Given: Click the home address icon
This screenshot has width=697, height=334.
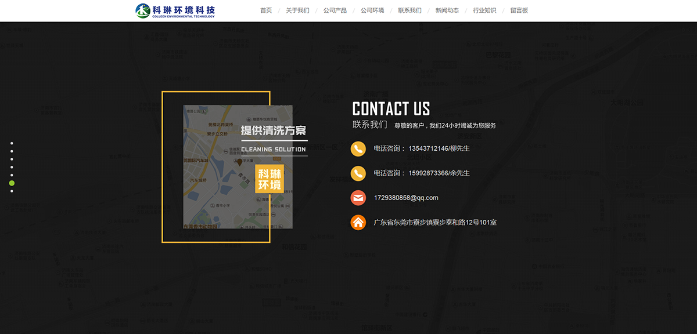Looking at the screenshot, I should 358,222.
